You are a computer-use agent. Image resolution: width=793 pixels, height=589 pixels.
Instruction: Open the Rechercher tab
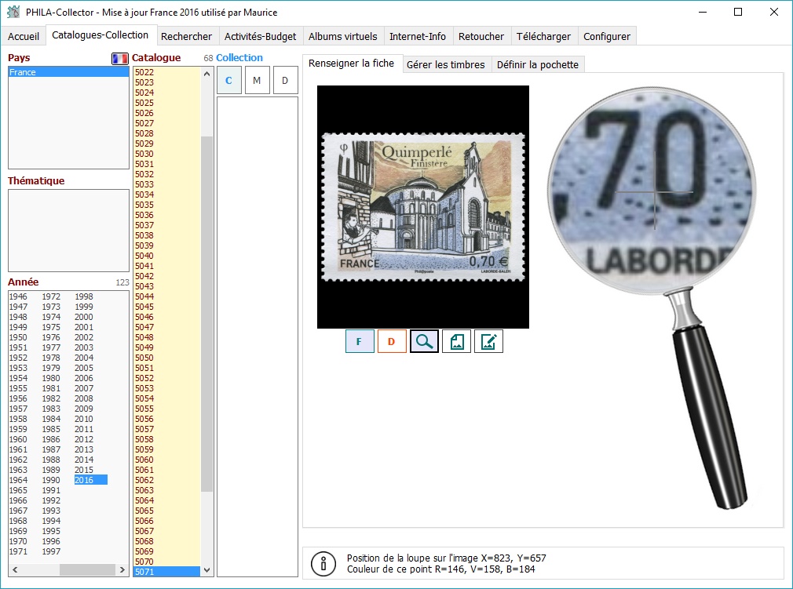pyautogui.click(x=186, y=36)
